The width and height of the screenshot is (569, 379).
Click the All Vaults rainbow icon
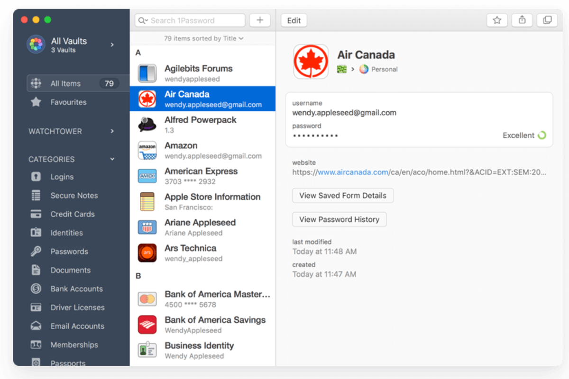[36, 44]
